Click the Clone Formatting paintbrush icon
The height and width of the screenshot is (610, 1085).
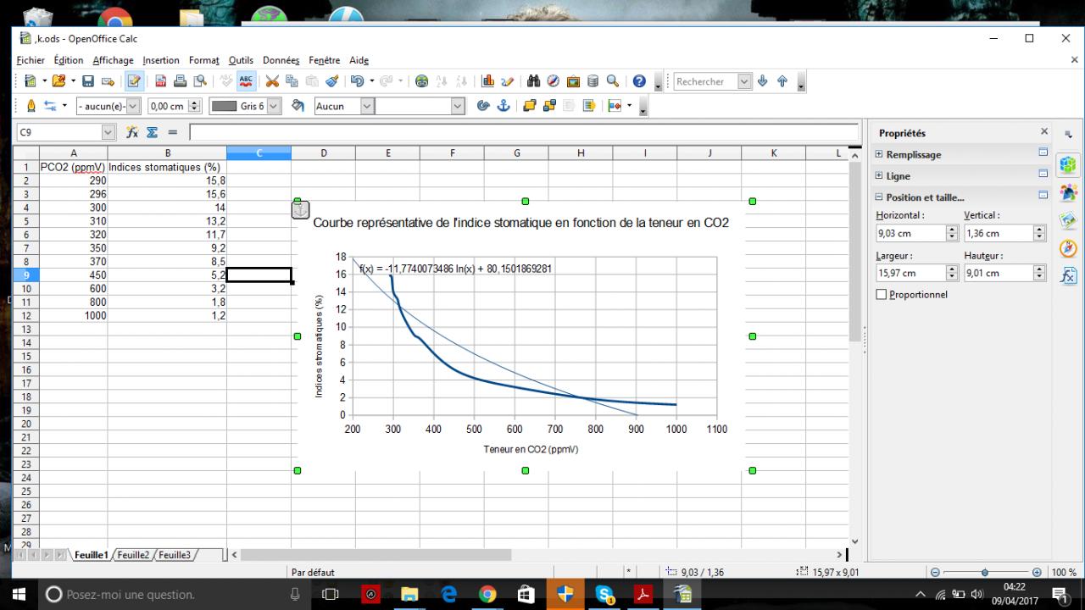[x=332, y=81]
